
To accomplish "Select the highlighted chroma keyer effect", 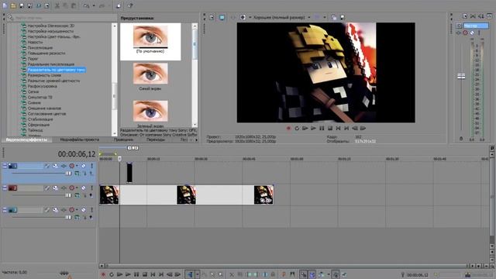I will (57, 70).
